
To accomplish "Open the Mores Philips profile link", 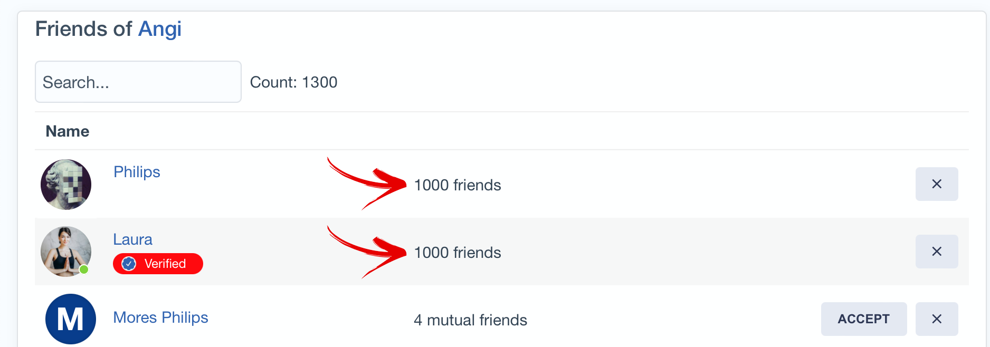I will (160, 317).
